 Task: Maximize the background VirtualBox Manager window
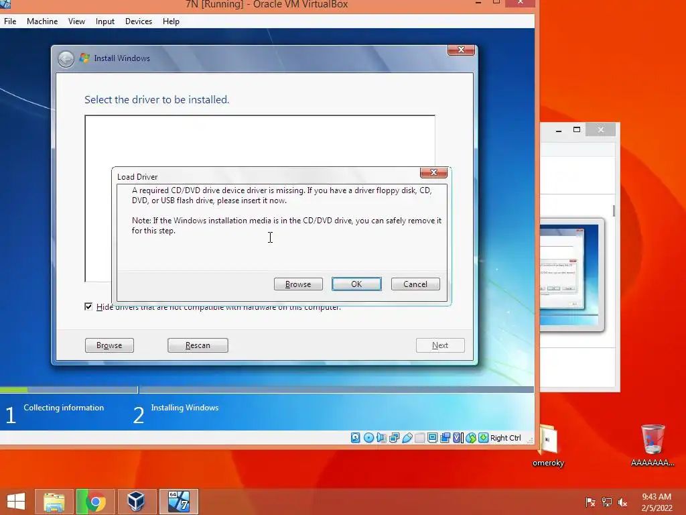pos(577,129)
